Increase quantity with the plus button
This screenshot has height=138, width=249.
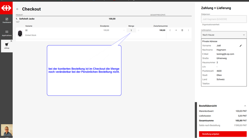click(139, 30)
